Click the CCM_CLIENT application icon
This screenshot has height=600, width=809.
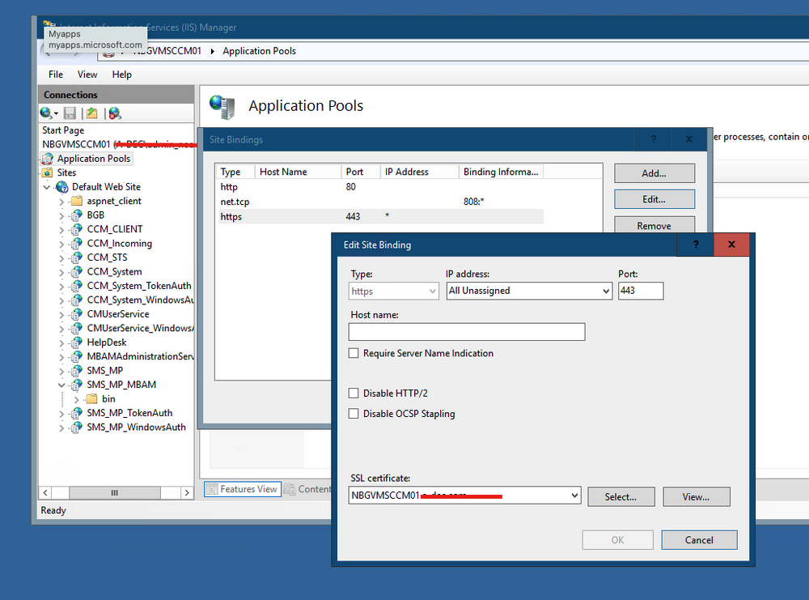pos(76,229)
